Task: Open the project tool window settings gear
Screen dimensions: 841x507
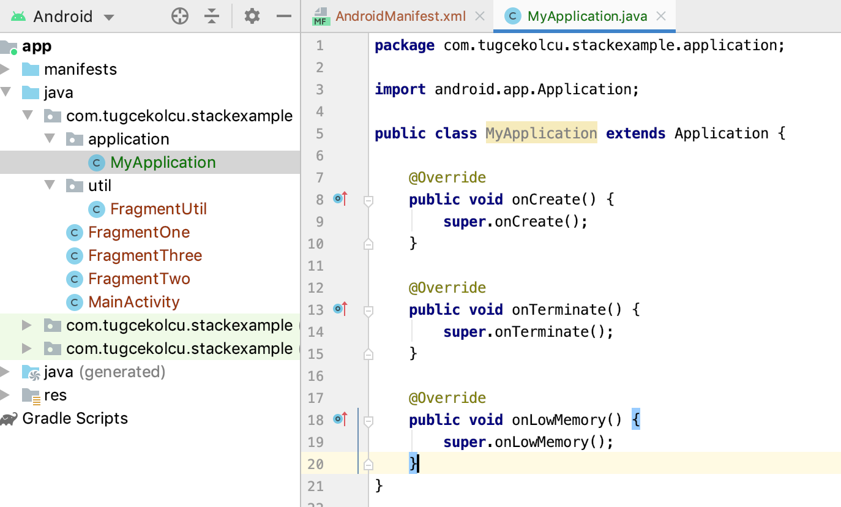Action: (251, 16)
